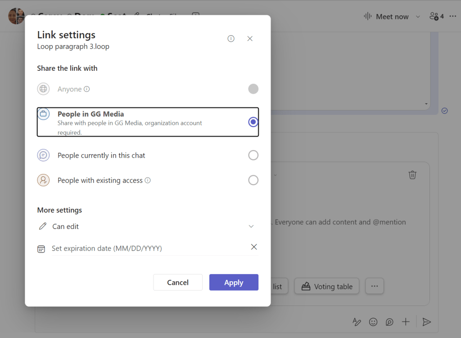This screenshot has width=461, height=338.
Task: Open info tip beside People with existing access
Action: point(148,180)
